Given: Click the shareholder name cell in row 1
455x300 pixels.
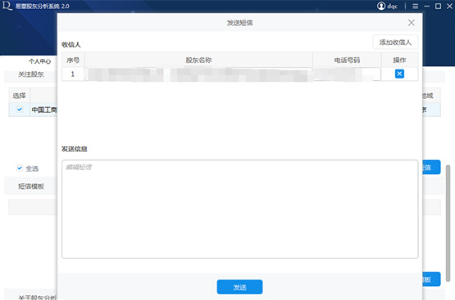Looking at the screenshot, I should (x=198, y=74).
